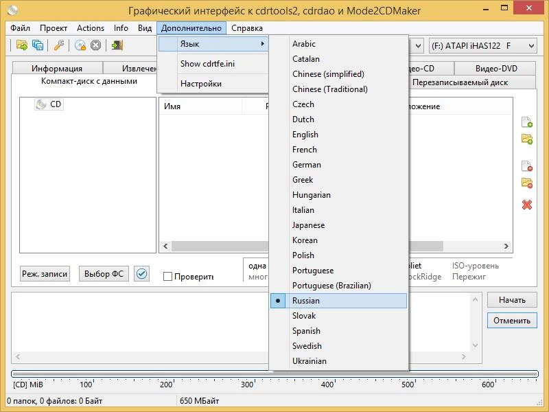Select Czech language
This screenshot has width=549, height=412.
click(338, 104)
